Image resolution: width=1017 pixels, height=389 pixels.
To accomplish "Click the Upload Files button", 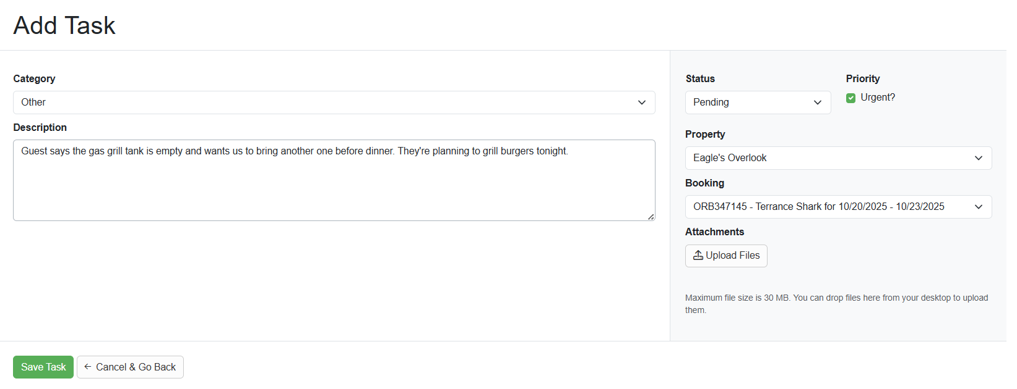I will [x=726, y=255].
